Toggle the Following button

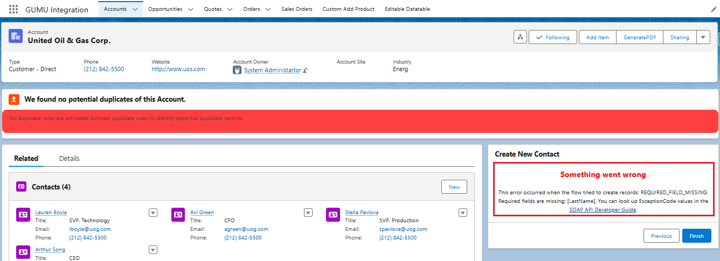coord(553,37)
